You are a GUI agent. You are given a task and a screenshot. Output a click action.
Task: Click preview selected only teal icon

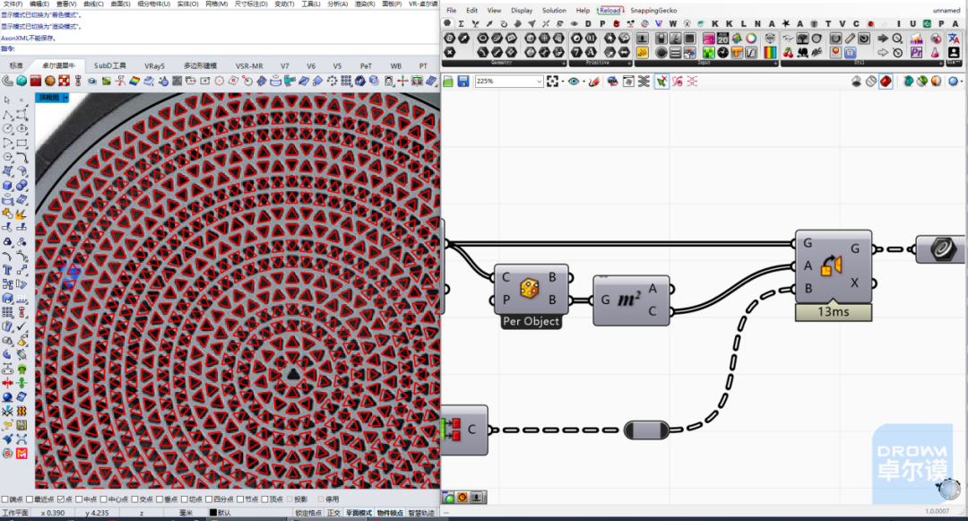(x=908, y=81)
